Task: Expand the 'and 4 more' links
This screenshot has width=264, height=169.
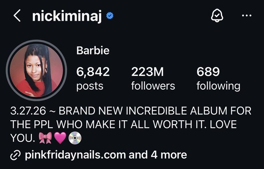Action: pos(158,155)
